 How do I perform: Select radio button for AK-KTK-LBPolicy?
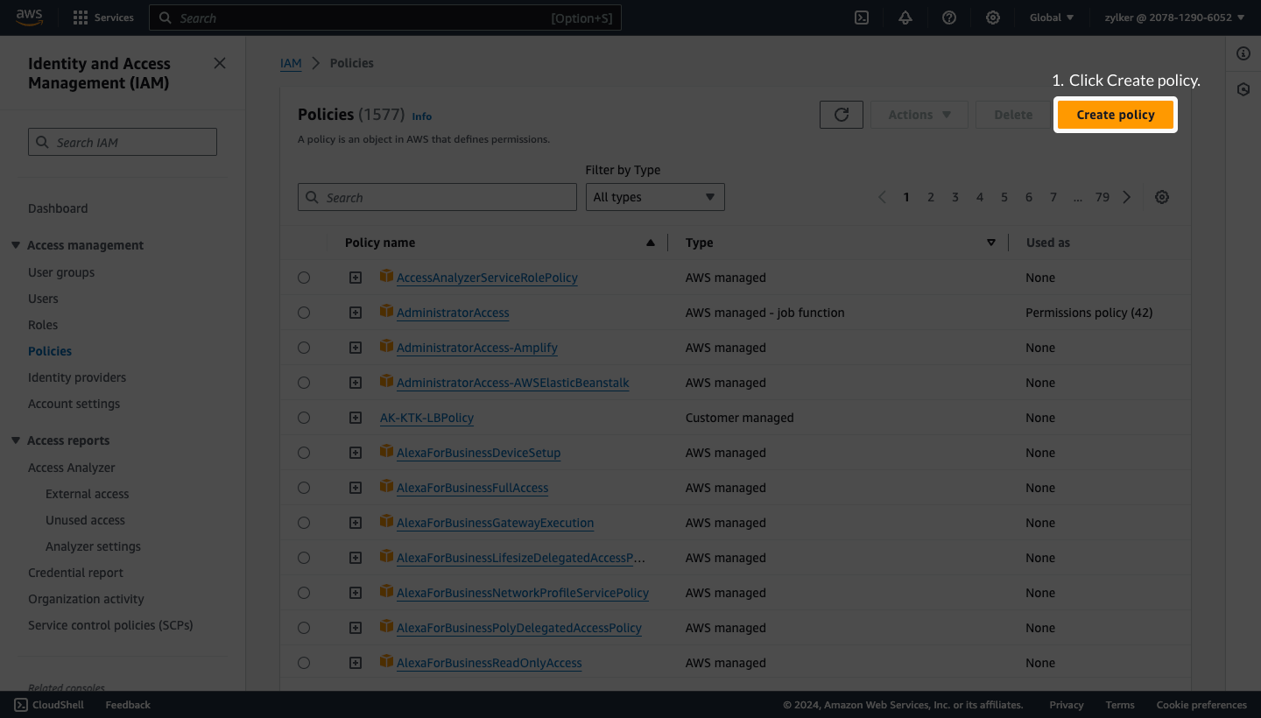pyautogui.click(x=304, y=418)
